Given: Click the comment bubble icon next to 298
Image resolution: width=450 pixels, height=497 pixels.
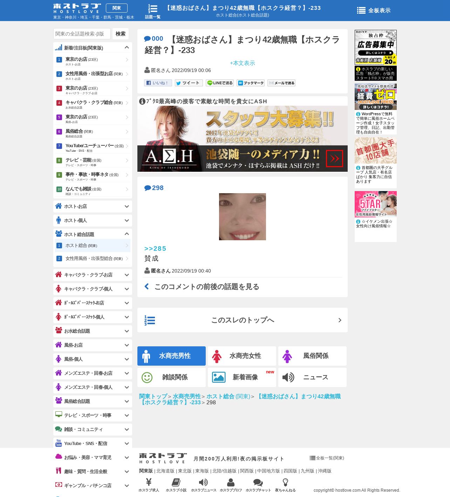Looking at the screenshot, I should [148, 188].
